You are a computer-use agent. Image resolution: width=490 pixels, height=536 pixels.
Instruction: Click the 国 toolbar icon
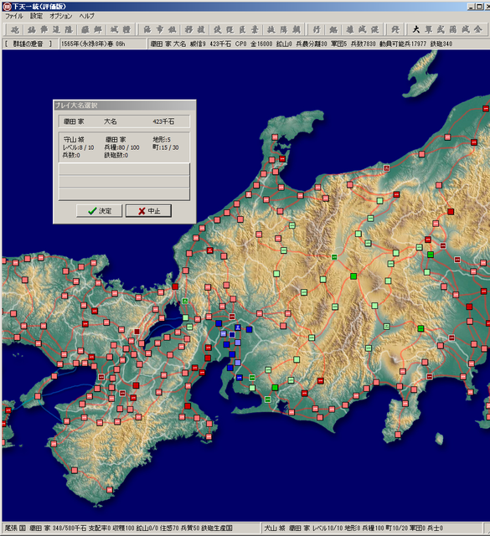click(x=453, y=30)
